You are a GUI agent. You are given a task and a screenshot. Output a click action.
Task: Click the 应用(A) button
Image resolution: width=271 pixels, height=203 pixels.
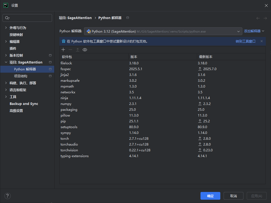tap(256, 196)
